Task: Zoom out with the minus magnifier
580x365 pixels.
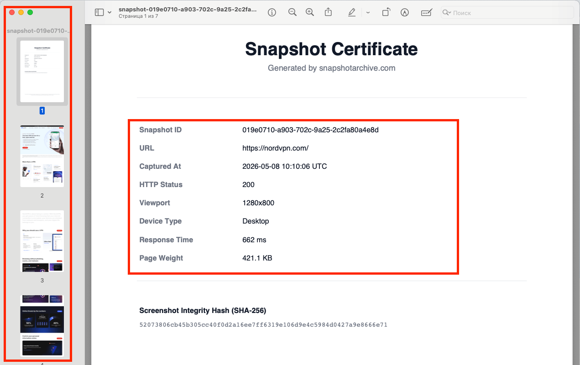Action: pyautogui.click(x=293, y=12)
